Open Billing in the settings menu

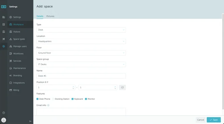pyautogui.click(x=20, y=90)
